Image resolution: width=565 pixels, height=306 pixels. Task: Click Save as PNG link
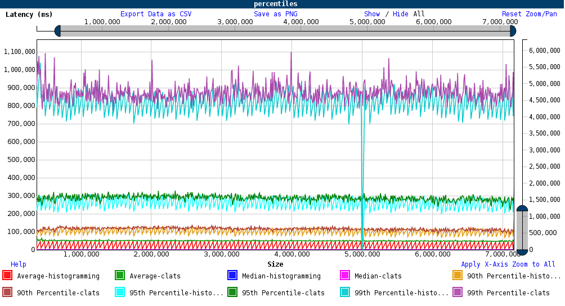coord(276,14)
